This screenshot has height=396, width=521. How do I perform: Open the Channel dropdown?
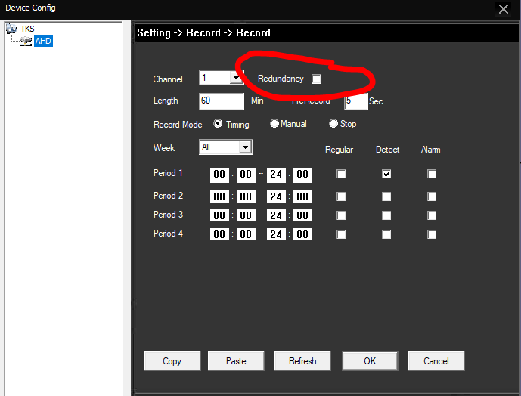click(x=235, y=78)
